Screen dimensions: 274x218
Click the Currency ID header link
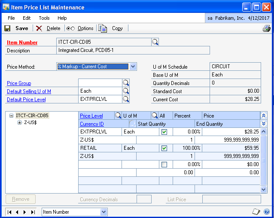tap(92, 124)
